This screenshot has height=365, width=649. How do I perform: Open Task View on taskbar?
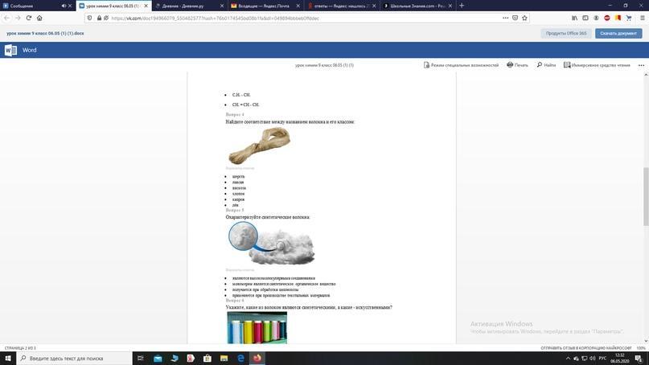pos(140,359)
